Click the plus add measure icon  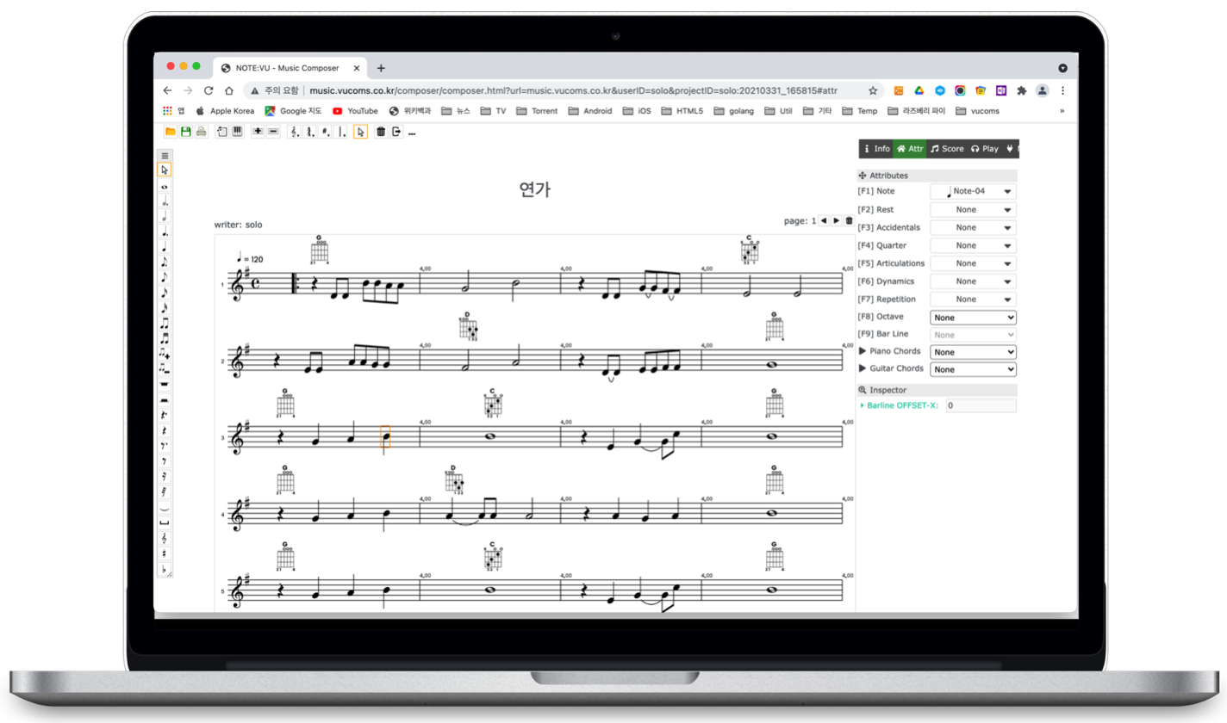coord(258,132)
